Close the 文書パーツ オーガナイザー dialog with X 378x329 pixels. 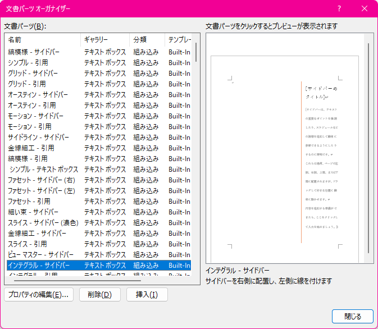[x=365, y=8]
